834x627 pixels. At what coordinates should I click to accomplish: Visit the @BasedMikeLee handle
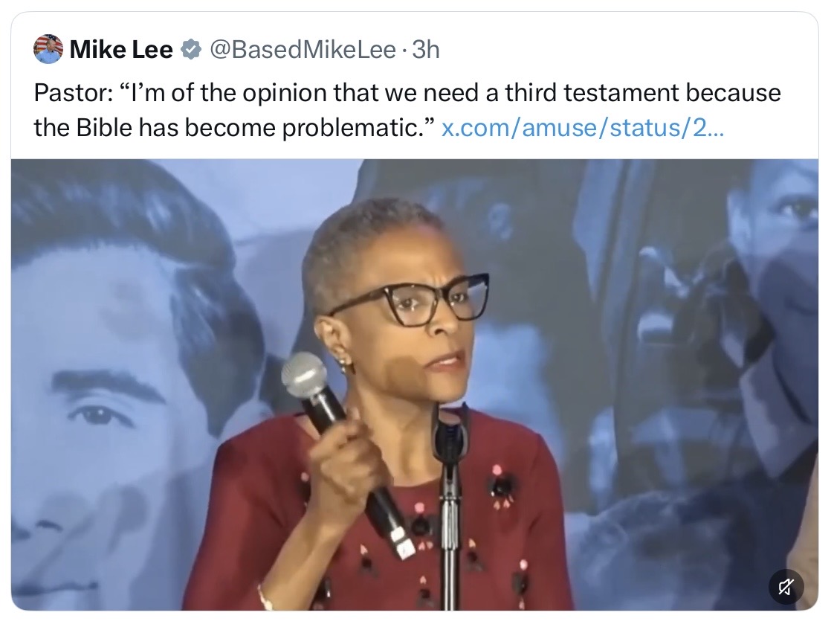point(303,50)
